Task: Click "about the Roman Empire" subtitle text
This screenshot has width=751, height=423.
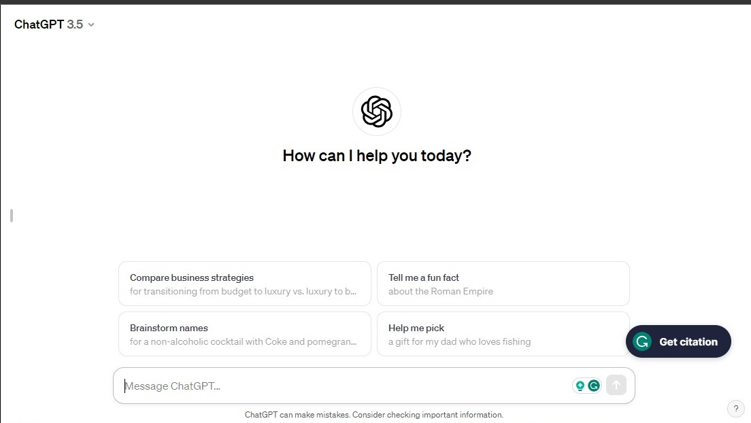Action: [x=441, y=291]
